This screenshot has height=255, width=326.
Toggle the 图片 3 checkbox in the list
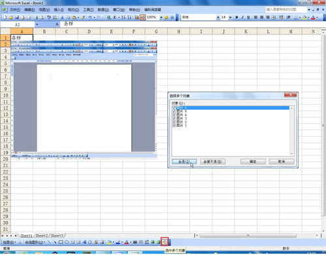174,118
